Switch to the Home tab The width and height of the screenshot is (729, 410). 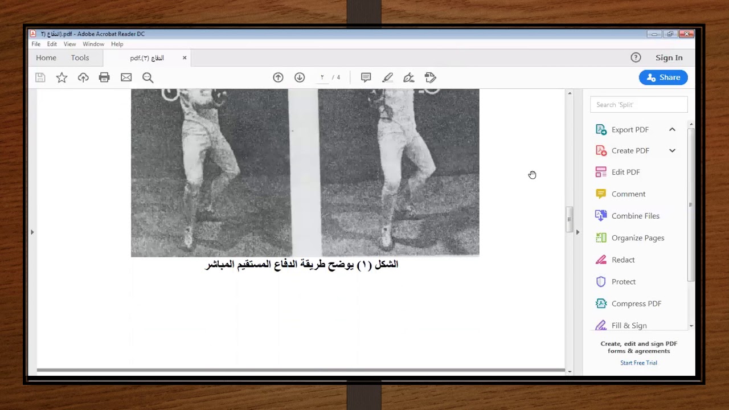point(46,58)
